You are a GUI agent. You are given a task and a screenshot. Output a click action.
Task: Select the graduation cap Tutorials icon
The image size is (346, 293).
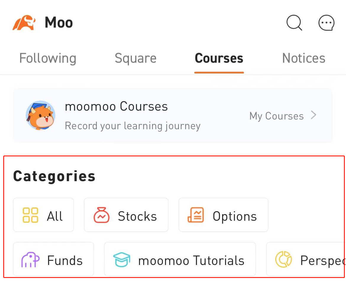(x=122, y=260)
